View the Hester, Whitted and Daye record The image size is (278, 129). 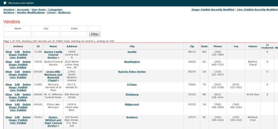coord(9,117)
